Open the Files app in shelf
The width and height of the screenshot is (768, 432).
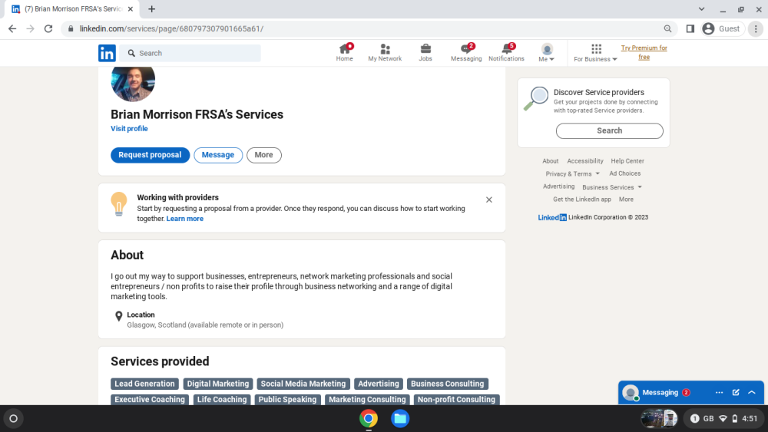tap(400, 418)
